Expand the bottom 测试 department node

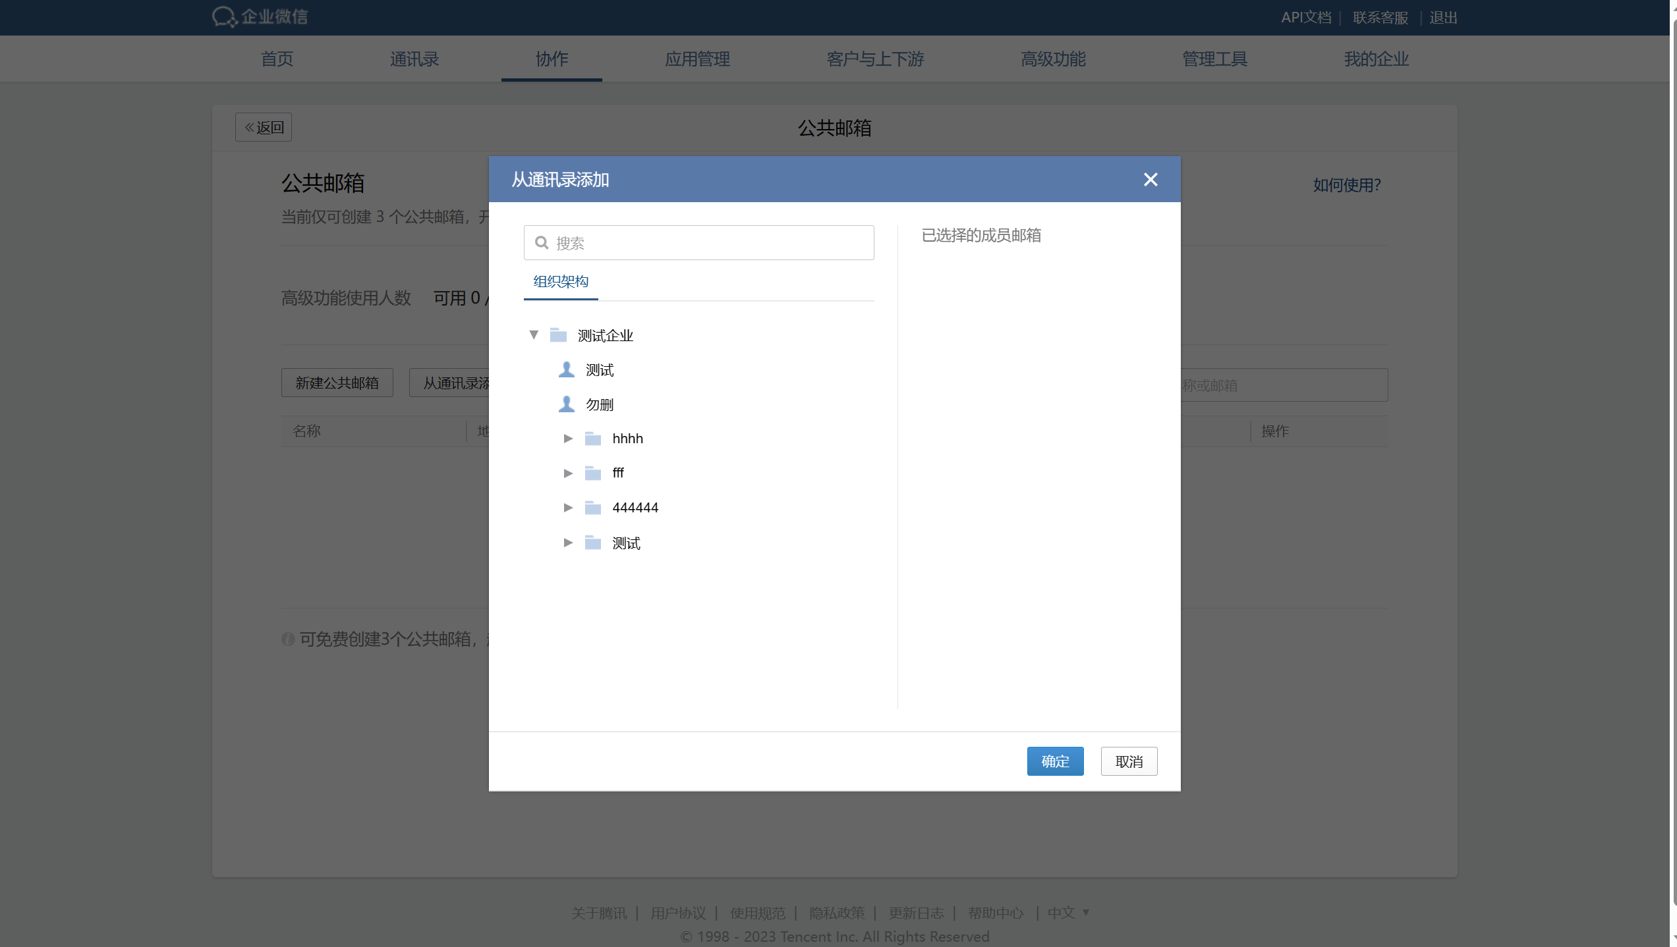click(x=568, y=542)
